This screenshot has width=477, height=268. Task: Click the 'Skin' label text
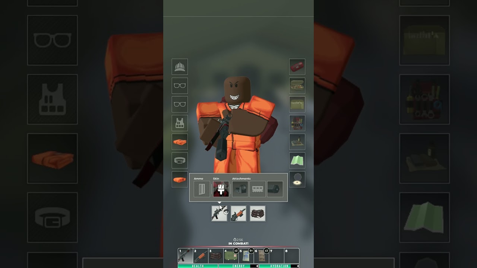[216, 179]
